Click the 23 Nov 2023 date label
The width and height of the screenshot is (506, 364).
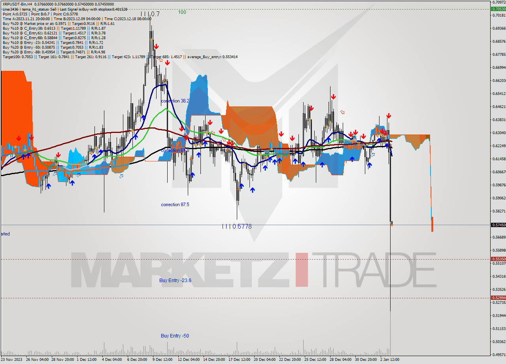pyautogui.click(x=12, y=360)
